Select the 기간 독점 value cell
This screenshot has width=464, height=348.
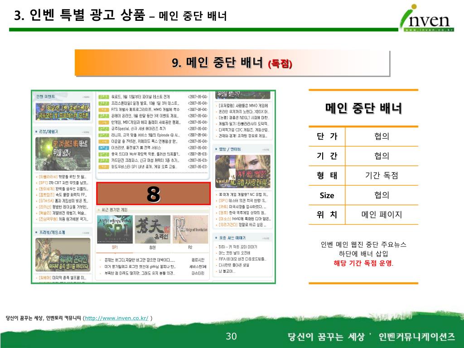382,175
